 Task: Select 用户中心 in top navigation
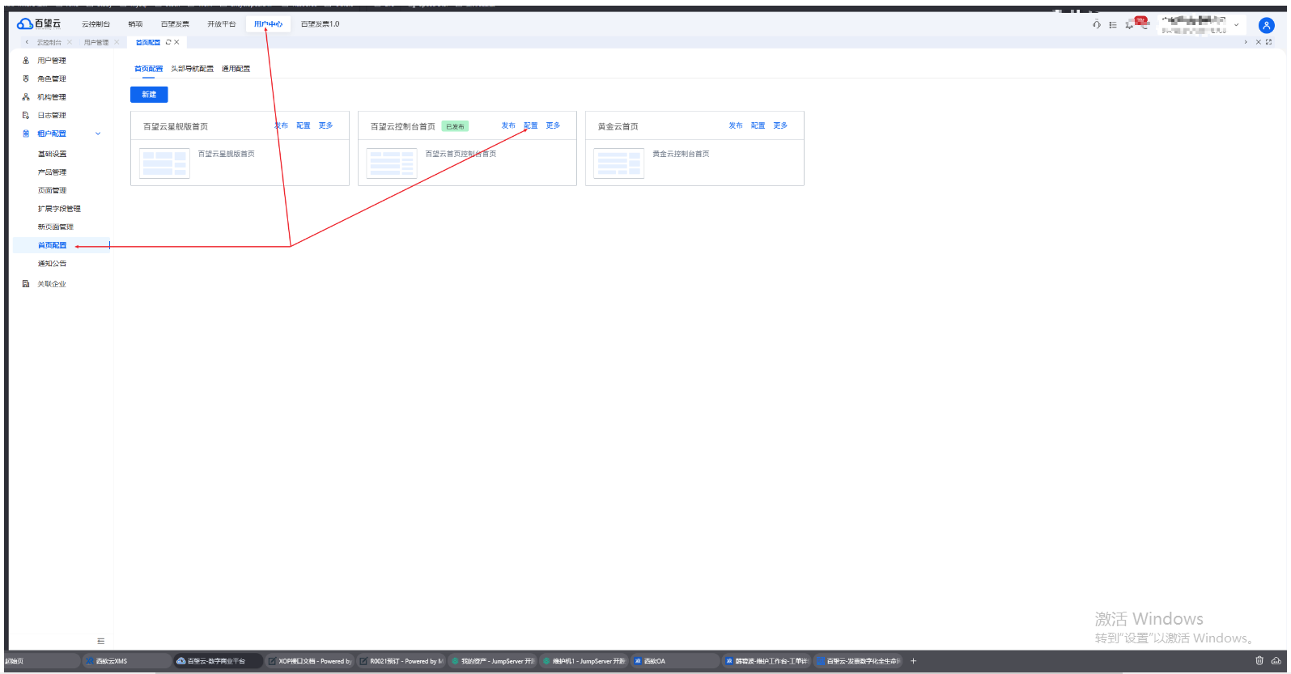tap(268, 24)
